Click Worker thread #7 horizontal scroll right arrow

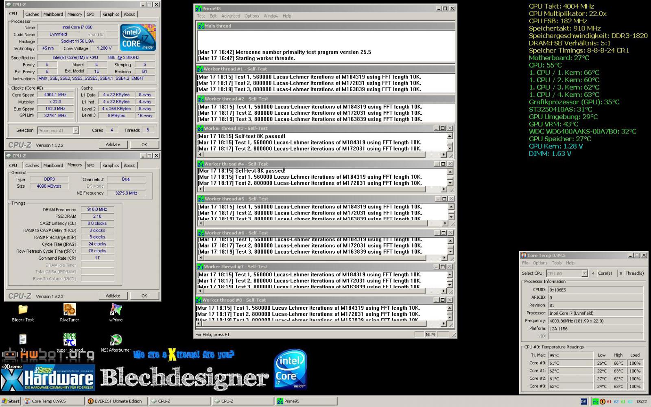(443, 291)
